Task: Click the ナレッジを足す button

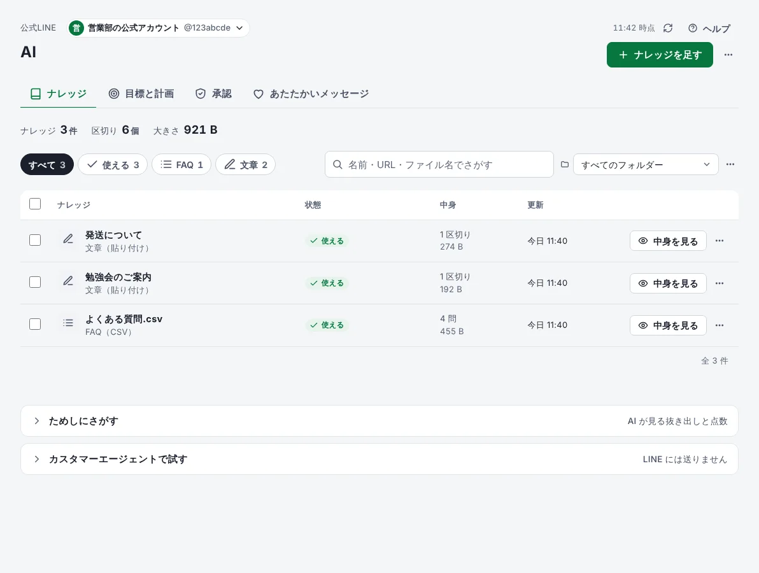Action: point(660,55)
